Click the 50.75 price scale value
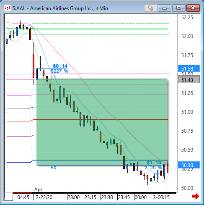This screenshot has height=205, width=204. pos(187,131)
